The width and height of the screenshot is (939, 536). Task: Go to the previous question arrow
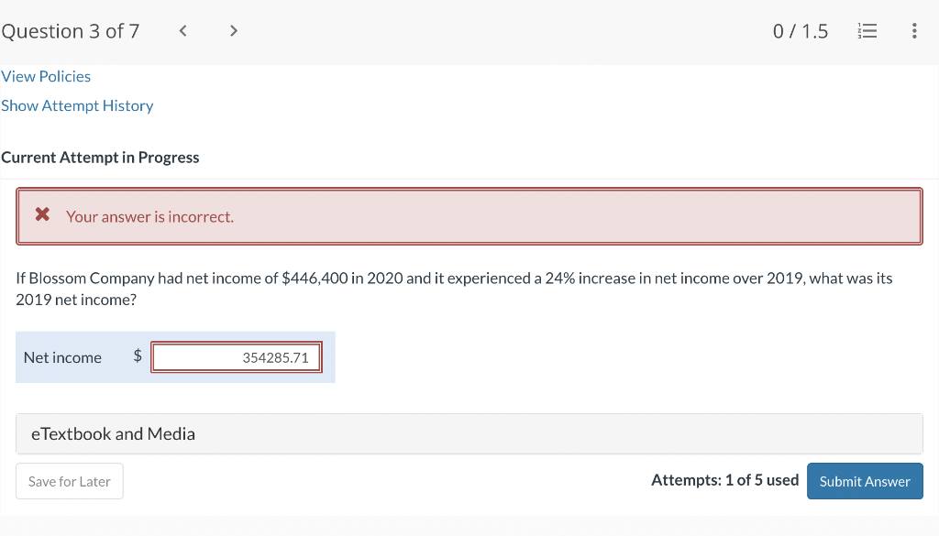(x=183, y=31)
